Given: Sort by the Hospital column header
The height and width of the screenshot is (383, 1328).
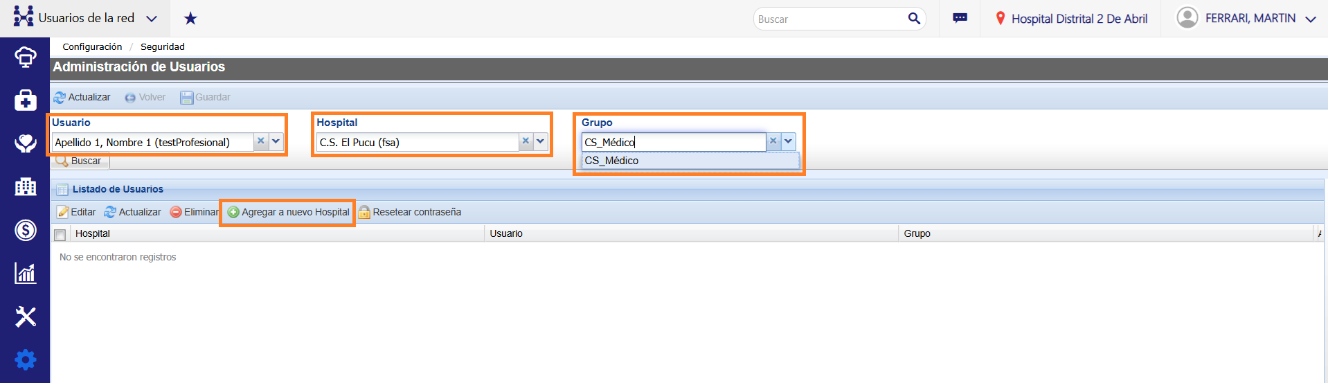Looking at the screenshot, I should pyautogui.click(x=277, y=233).
